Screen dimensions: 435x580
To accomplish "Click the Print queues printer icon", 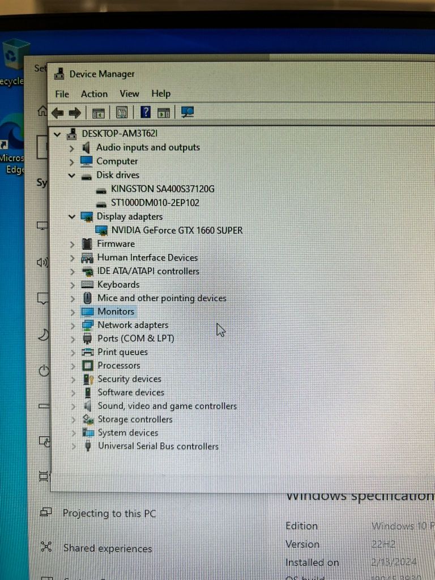I will click(88, 352).
